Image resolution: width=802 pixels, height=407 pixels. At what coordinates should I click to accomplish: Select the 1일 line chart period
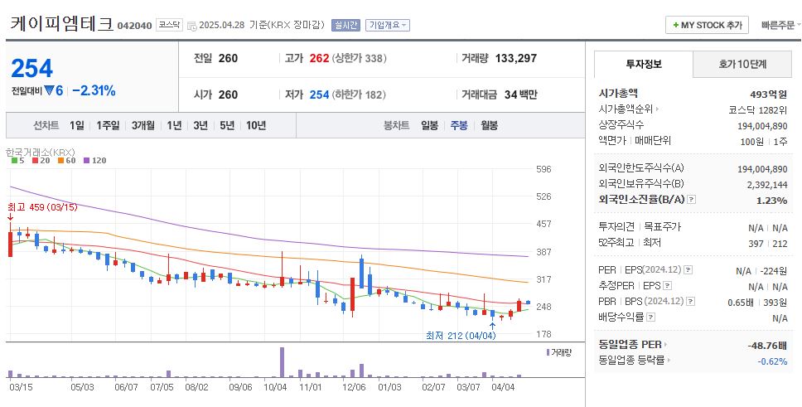(x=77, y=125)
